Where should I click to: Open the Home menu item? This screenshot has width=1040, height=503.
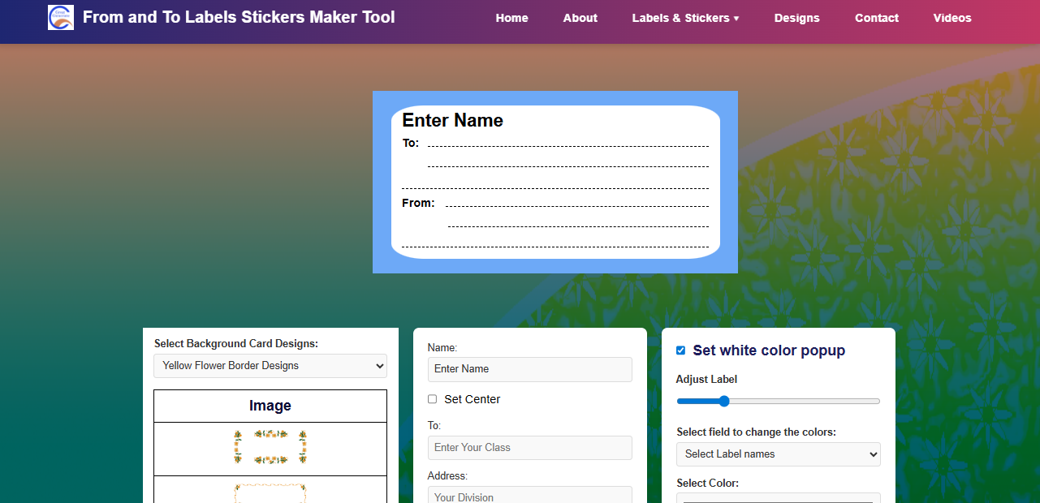click(x=511, y=18)
